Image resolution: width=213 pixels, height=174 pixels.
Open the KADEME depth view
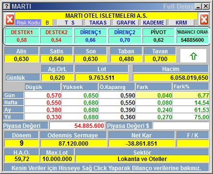coord(154,23)
